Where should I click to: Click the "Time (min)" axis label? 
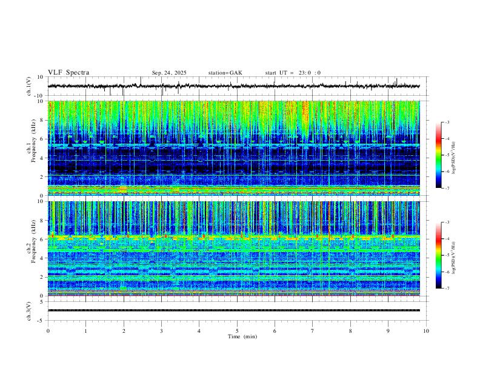click(x=242, y=336)
